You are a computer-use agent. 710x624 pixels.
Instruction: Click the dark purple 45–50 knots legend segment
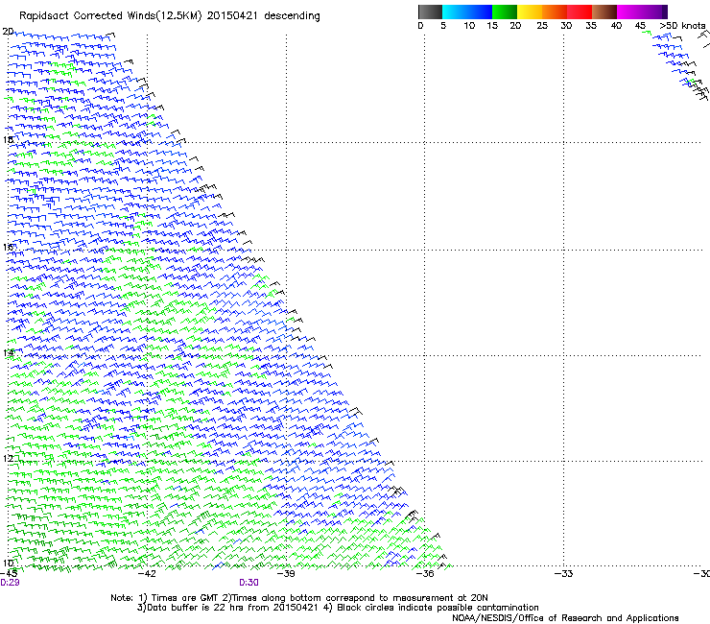654,12
